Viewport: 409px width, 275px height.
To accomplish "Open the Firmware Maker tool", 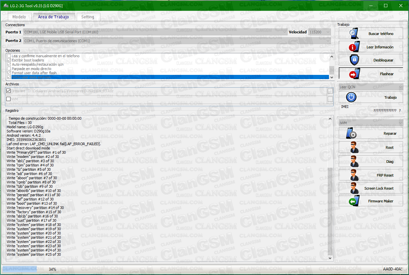I will click(371, 201).
